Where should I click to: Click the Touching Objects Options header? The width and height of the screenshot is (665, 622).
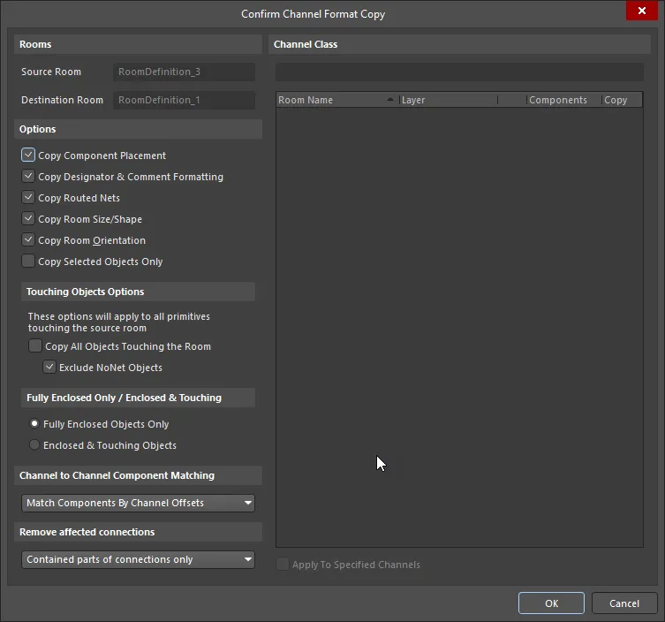(x=139, y=292)
